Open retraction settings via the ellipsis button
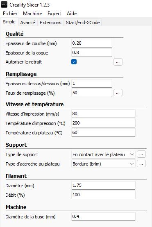This screenshot has width=152, height=227. (118, 62)
